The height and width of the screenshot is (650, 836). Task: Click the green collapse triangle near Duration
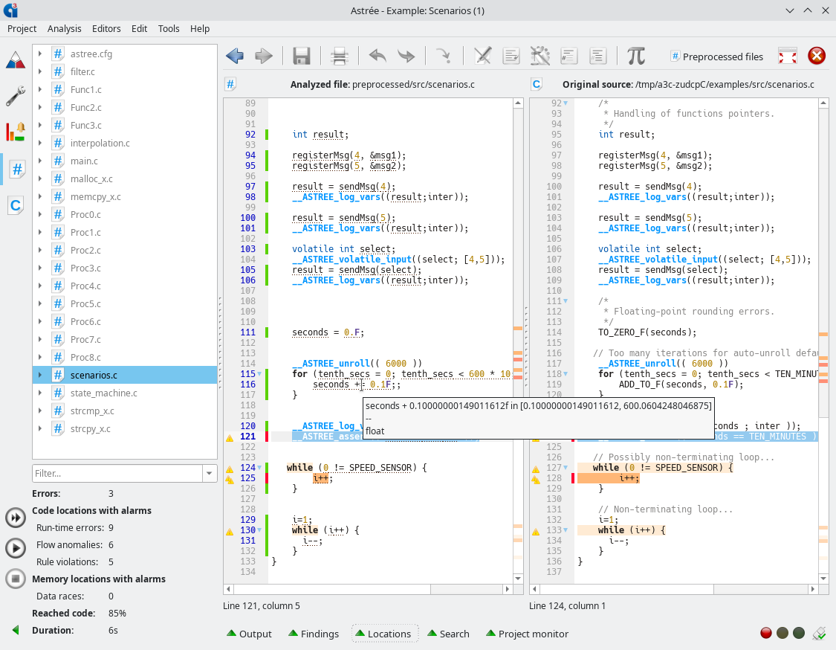coord(16,630)
